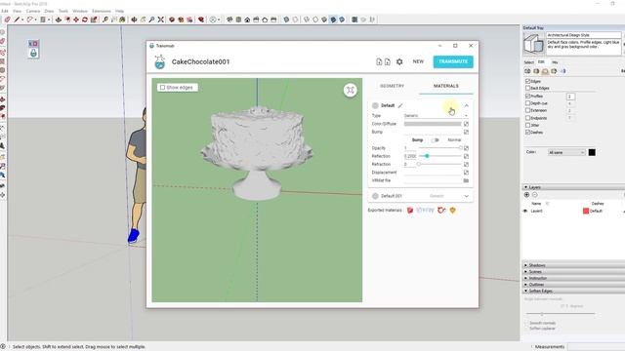Select the Line pencil tool
Image resolution: width=625 pixels, height=351 pixels.
(x=17, y=19)
